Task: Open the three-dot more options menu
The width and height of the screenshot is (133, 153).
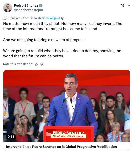Action: 128,5
